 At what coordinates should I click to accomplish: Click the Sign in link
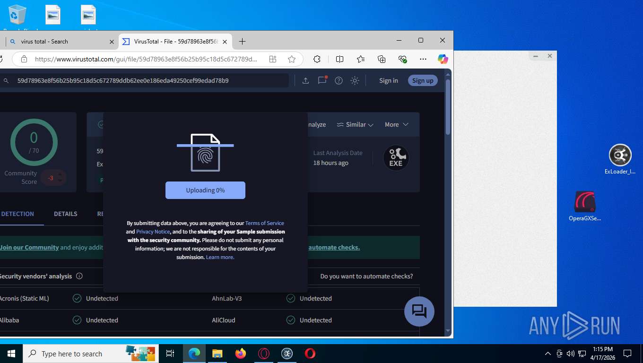(389, 80)
